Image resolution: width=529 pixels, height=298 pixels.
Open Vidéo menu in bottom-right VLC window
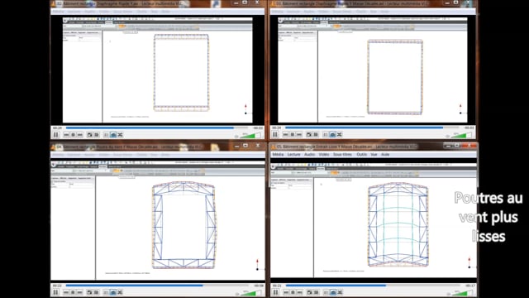coord(324,155)
